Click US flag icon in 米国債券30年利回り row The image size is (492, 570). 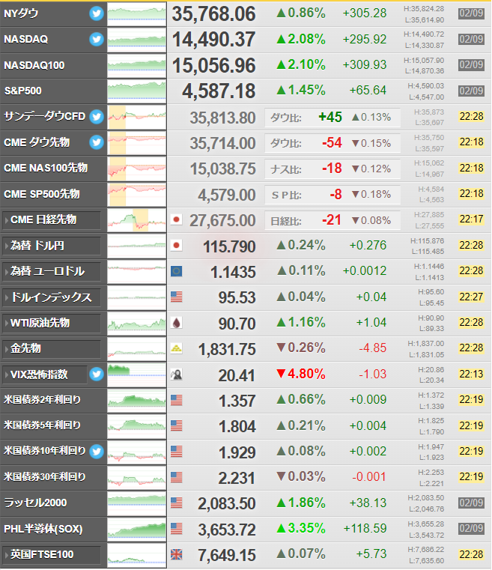point(177,477)
